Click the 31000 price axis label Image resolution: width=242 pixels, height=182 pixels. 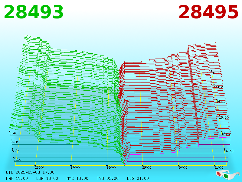(219, 167)
